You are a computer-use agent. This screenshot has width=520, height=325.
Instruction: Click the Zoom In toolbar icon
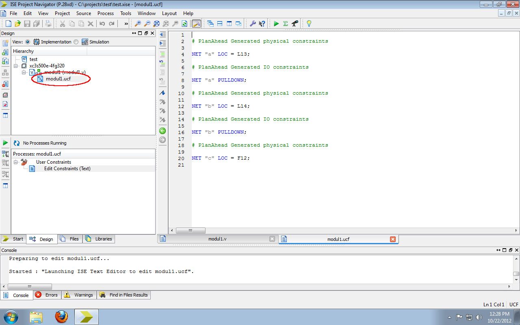point(139,23)
